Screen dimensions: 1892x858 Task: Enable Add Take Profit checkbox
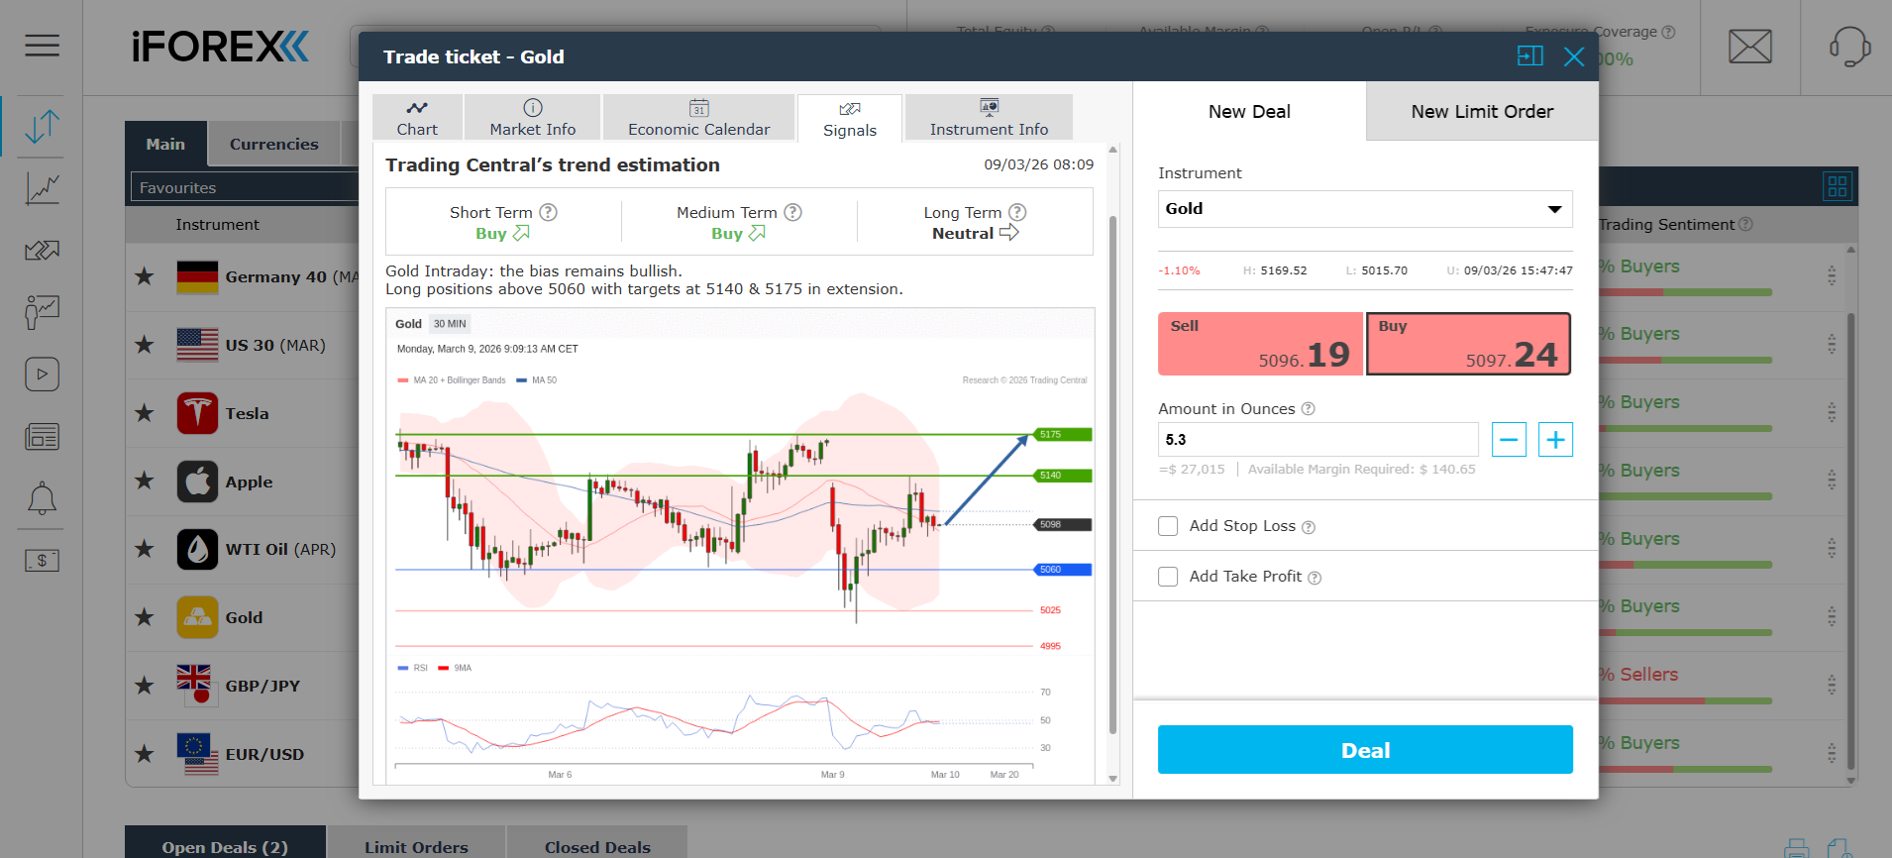(x=1168, y=577)
